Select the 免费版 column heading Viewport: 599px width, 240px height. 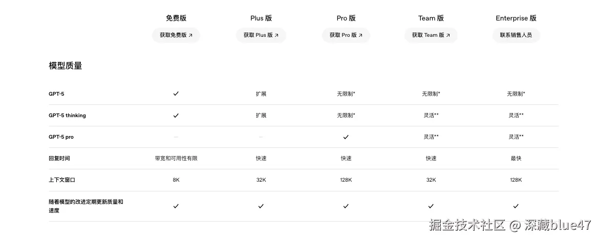[x=176, y=18]
